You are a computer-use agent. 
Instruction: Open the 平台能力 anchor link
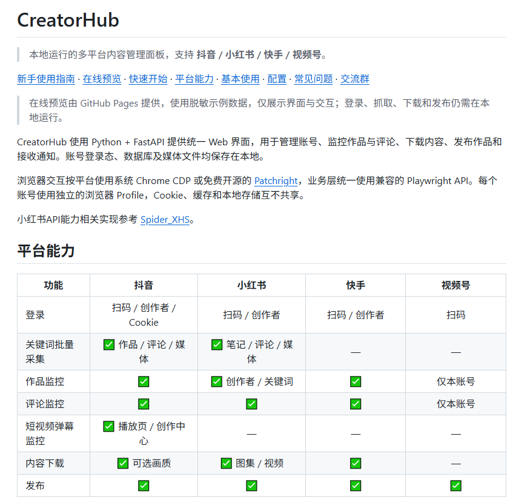point(194,79)
